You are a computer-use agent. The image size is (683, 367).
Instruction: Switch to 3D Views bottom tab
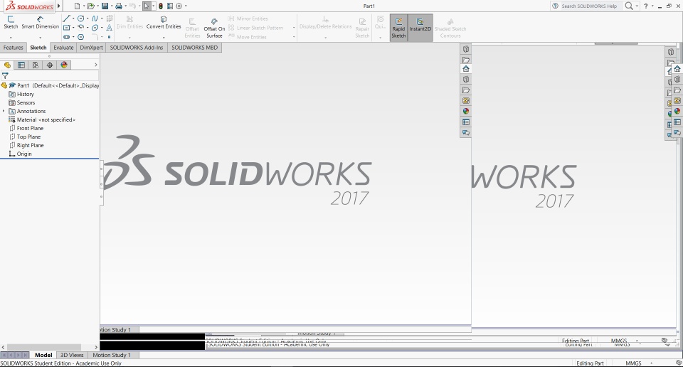point(72,355)
